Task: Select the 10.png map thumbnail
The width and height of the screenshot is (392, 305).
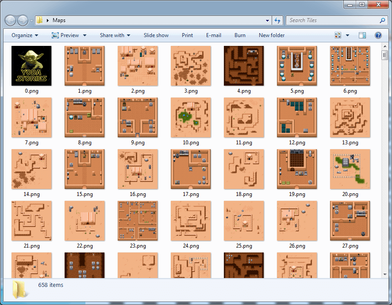Action: (191, 117)
